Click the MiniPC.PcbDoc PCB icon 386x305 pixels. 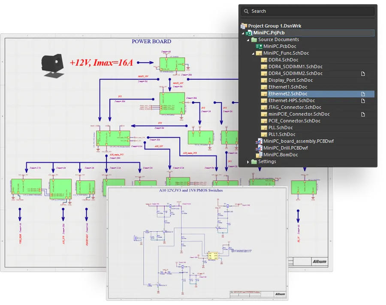[259, 46]
